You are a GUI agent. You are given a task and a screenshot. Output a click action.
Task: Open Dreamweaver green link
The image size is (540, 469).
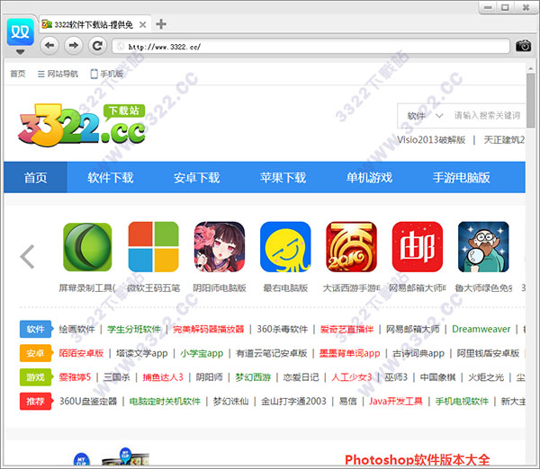point(481,329)
